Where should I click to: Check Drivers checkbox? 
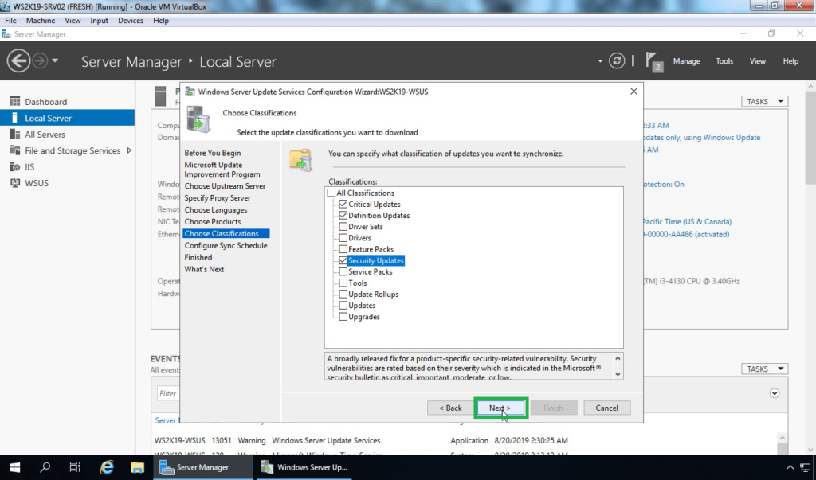[343, 238]
